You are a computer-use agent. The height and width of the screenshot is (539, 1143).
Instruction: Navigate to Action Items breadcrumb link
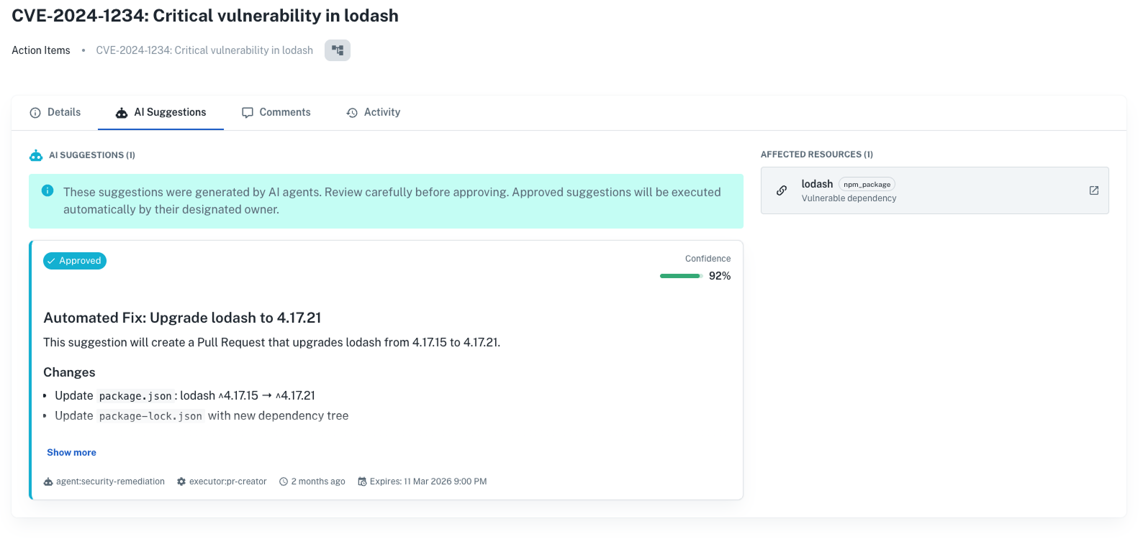click(40, 50)
